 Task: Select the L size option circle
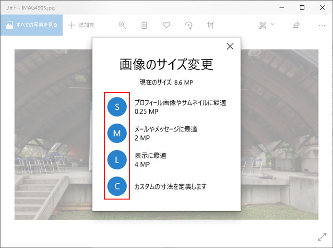117,160
